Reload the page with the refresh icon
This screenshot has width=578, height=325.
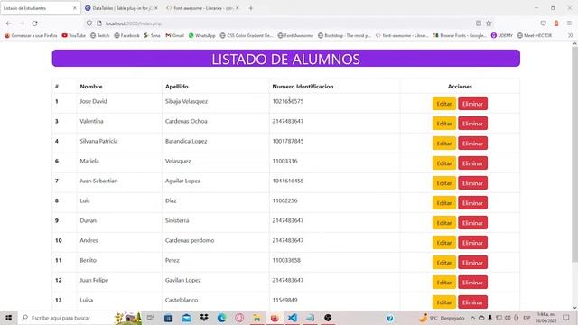pos(34,23)
